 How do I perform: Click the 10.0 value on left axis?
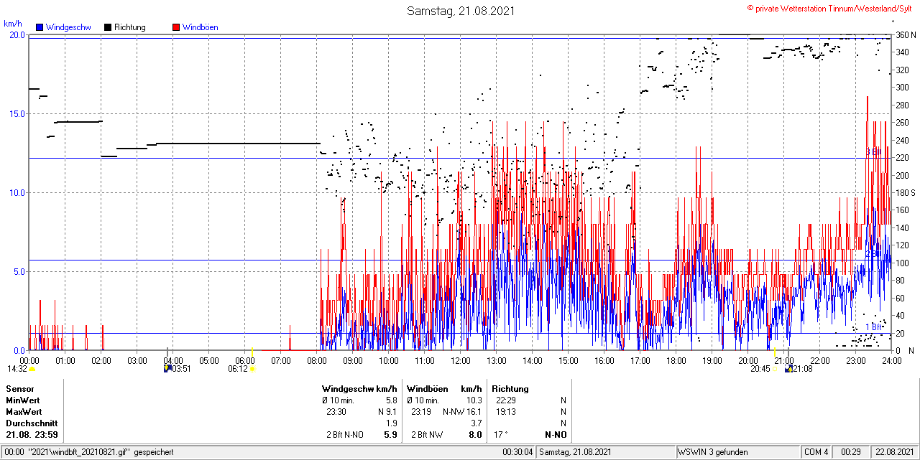click(x=17, y=192)
